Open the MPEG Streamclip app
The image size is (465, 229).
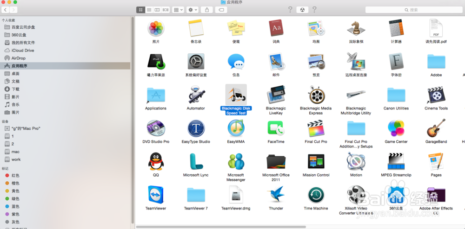coord(396,162)
